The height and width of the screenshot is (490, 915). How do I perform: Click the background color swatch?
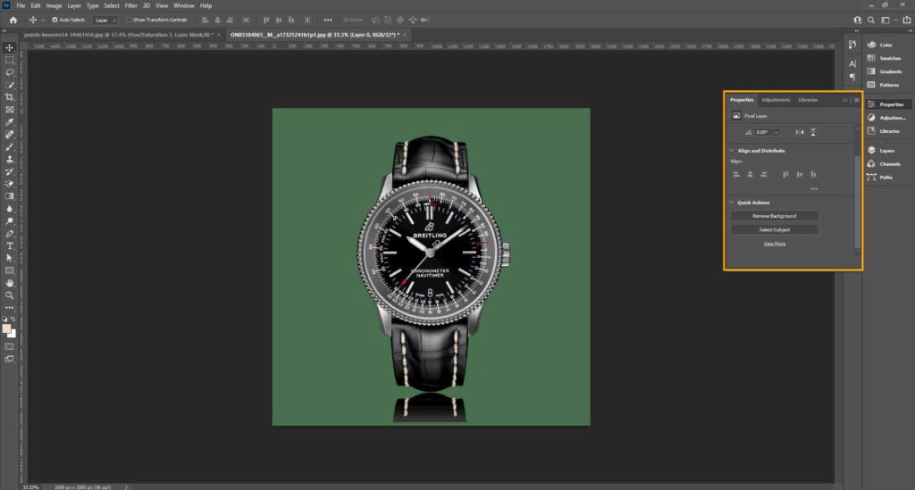(13, 334)
